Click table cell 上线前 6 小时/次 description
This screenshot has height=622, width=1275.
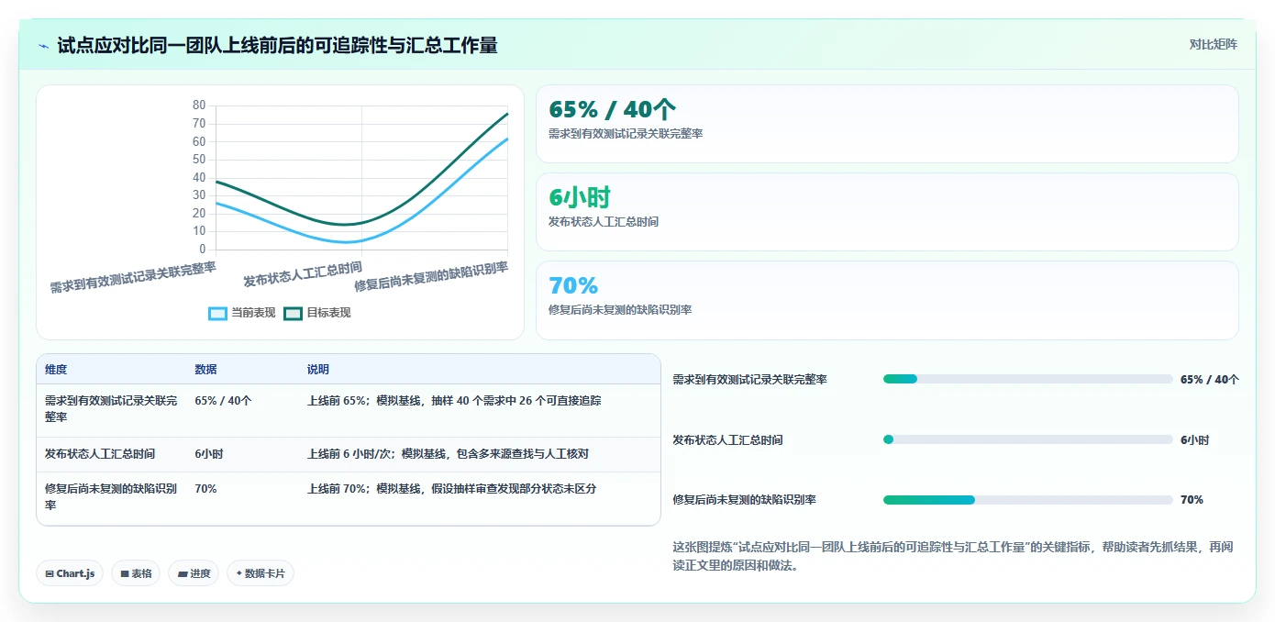[448, 454]
